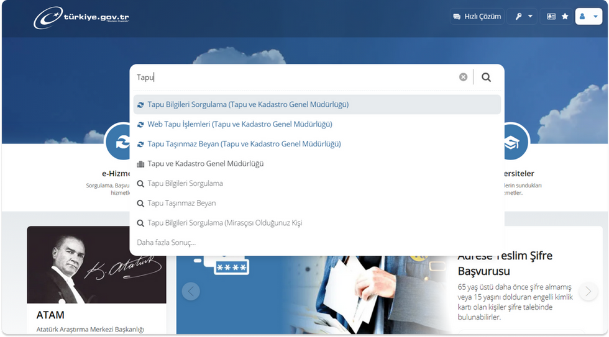Click the speech bubble icon in Hızlı Çözüm

click(x=457, y=17)
